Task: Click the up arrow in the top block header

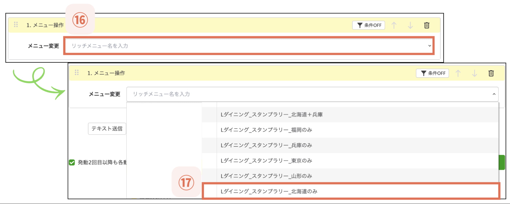Action: [394, 25]
